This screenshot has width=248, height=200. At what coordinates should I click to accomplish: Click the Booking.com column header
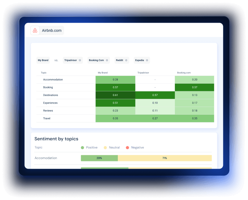point(184,73)
